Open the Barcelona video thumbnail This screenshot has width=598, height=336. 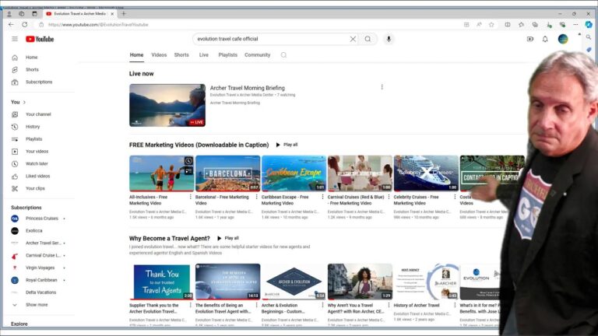pos(227,173)
